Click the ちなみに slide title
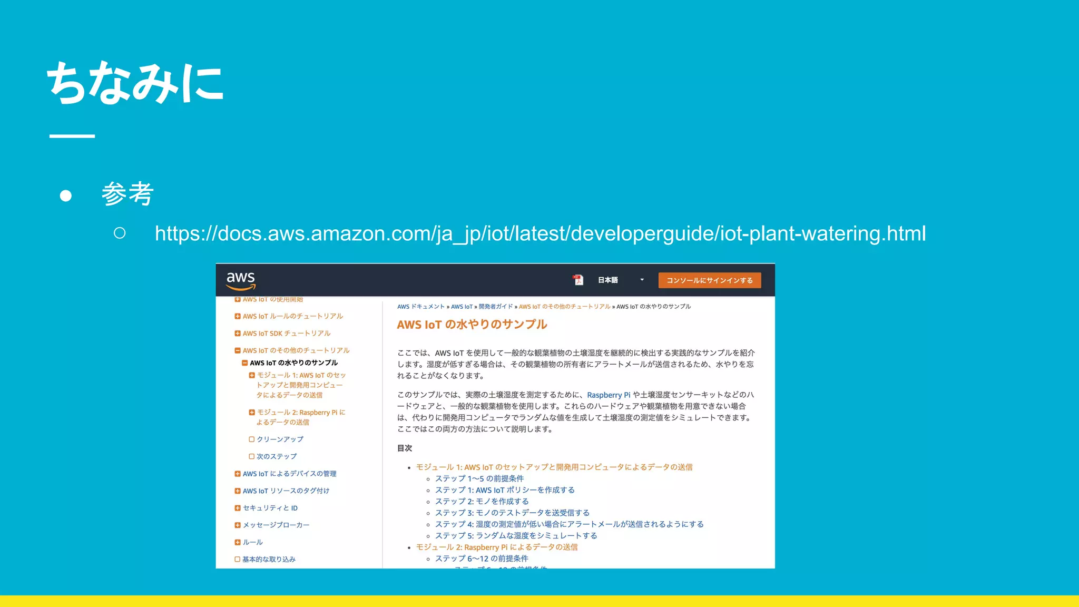 tap(136, 82)
